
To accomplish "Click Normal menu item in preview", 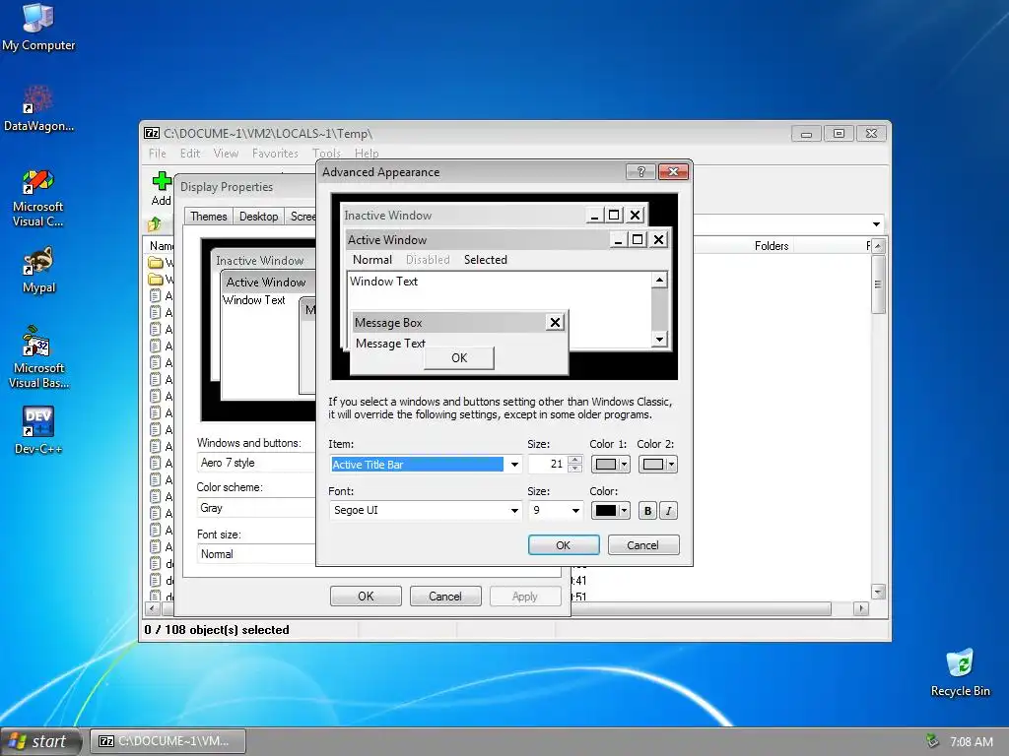I will [371, 260].
